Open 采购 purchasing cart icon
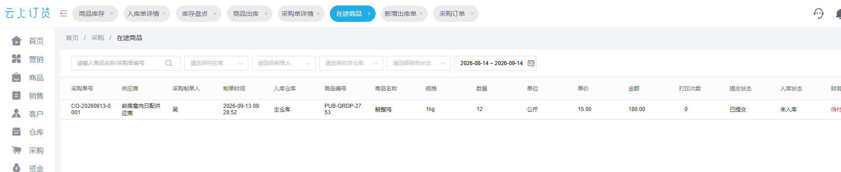 16,150
